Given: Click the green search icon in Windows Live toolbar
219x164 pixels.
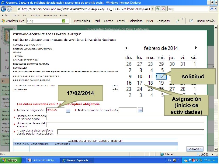Looking at the screenshot, I should click(64, 21).
